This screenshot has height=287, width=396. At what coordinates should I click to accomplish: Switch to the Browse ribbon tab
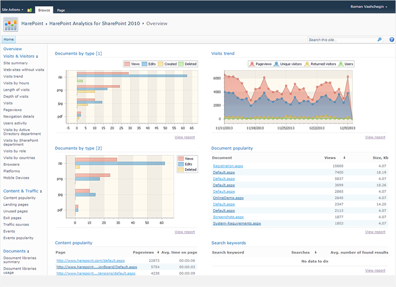click(x=44, y=10)
